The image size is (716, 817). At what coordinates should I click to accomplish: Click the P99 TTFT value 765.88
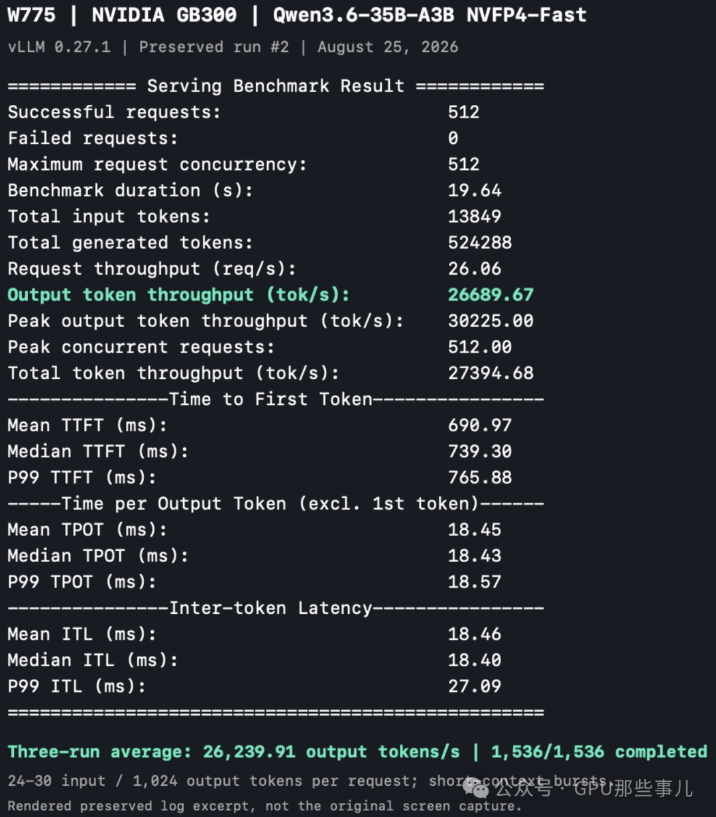(x=480, y=478)
